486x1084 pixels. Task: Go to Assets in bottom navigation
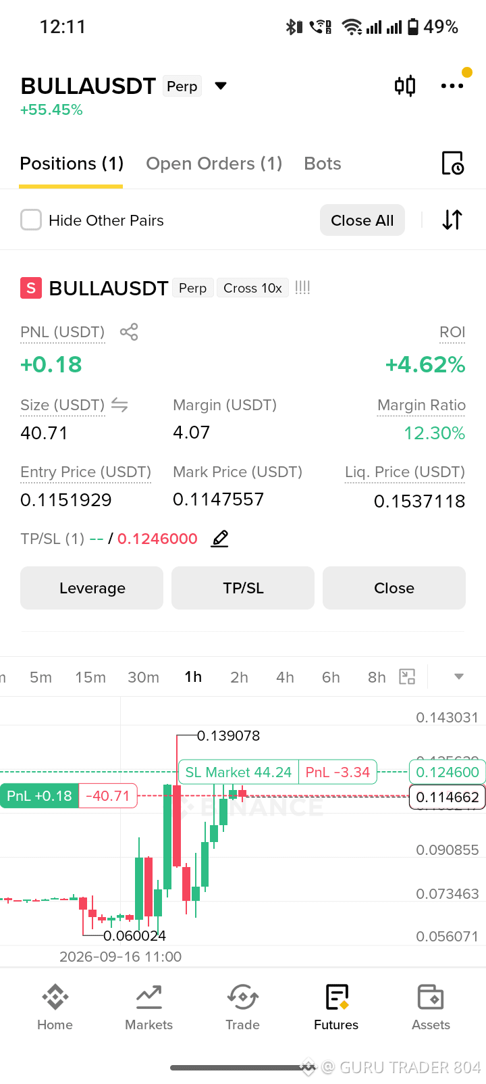tap(431, 1006)
